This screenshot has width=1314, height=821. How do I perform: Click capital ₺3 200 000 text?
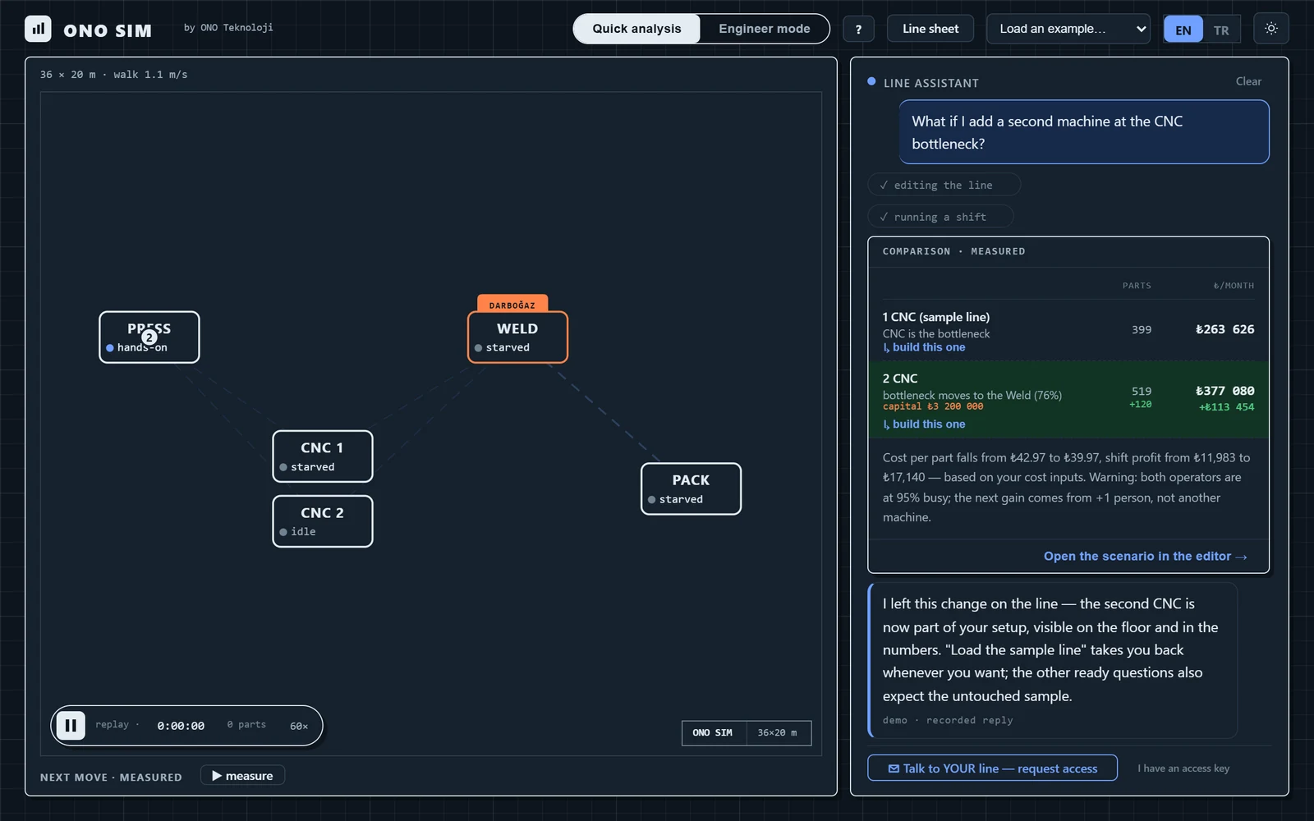(933, 406)
